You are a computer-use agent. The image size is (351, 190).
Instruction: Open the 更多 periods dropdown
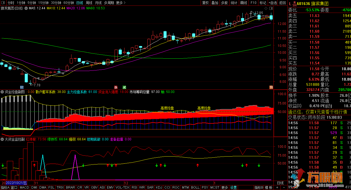click(121, 3)
